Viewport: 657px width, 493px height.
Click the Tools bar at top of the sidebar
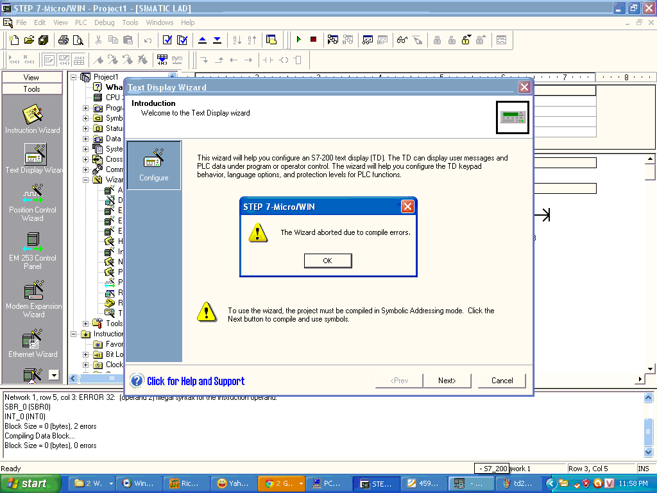coord(32,89)
